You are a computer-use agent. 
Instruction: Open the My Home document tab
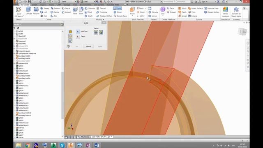click(85, 137)
